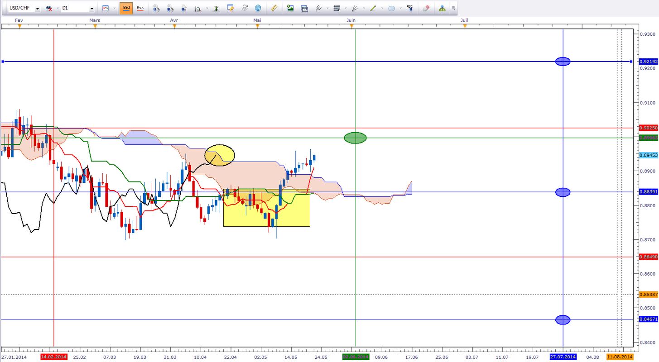Select the ellipse shape tool
This screenshot has width=659, height=362.
[392, 8]
